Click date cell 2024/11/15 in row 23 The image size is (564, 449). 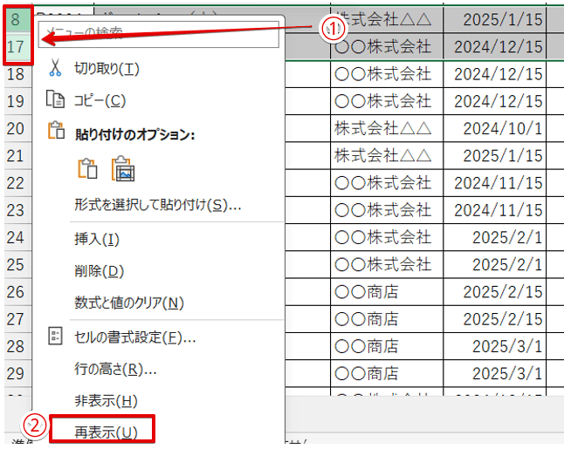(494, 210)
